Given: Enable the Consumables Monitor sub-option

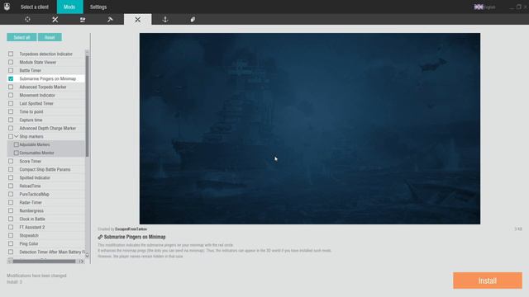Looking at the screenshot, I should click(17, 153).
